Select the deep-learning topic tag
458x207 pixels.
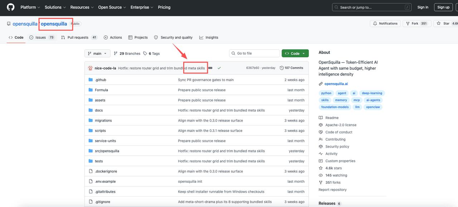tap(372, 93)
